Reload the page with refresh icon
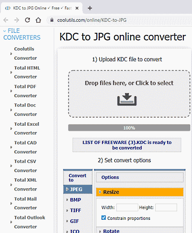The image size is (192, 233). pyautogui.click(x=27, y=20)
